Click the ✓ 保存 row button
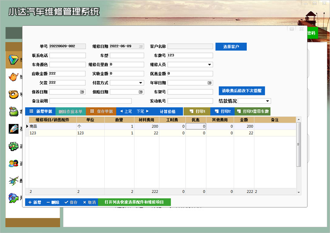330x233 pixels. [71, 202]
